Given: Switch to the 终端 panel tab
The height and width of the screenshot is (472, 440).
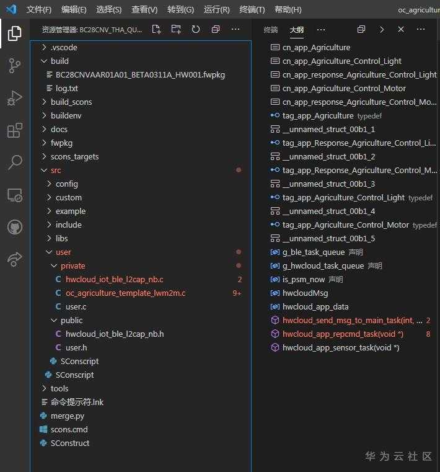Looking at the screenshot, I should point(270,30).
